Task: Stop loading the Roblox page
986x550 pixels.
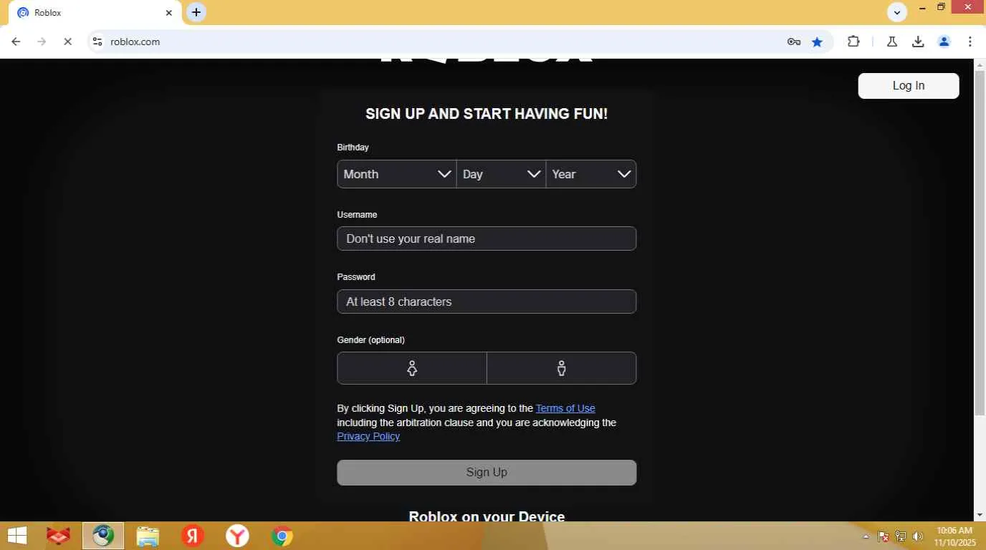Action: [x=67, y=42]
